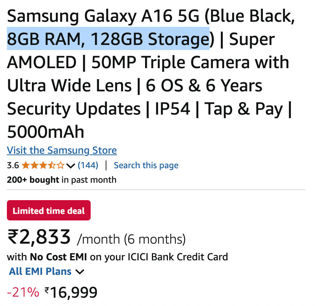Open the 144 customer ratings link
This screenshot has width=322, height=306.
(x=88, y=165)
